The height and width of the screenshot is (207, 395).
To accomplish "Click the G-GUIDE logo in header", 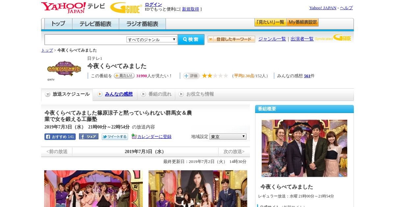I will (126, 8).
